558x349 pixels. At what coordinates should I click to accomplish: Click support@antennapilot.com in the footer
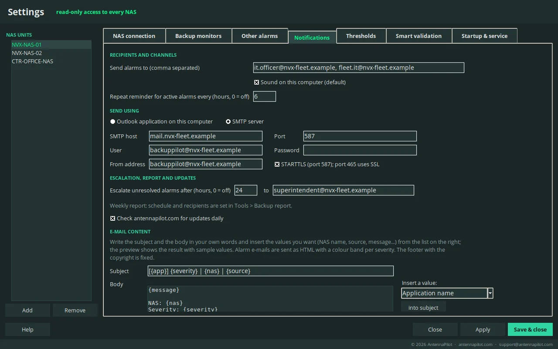click(x=526, y=345)
